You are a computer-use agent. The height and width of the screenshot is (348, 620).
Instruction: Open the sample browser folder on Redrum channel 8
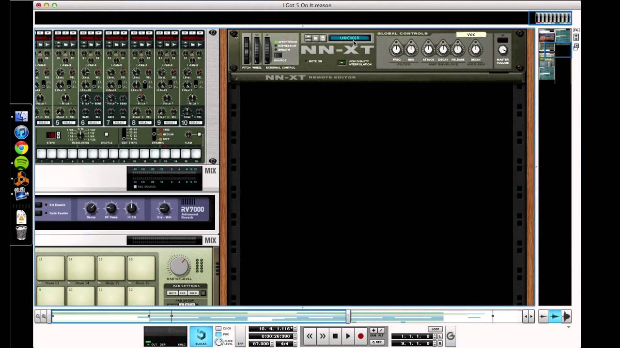tap(141, 44)
